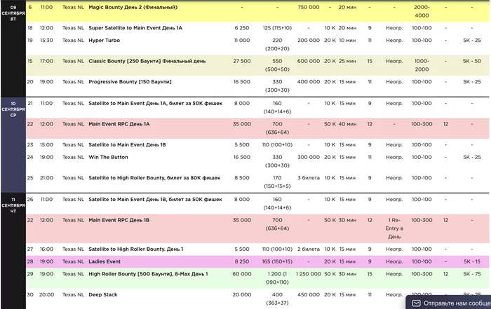Image resolution: width=491 pixels, height=309 pixels.
Task: Click '100-300' blinds in Main Event 1A row
Action: (422, 124)
